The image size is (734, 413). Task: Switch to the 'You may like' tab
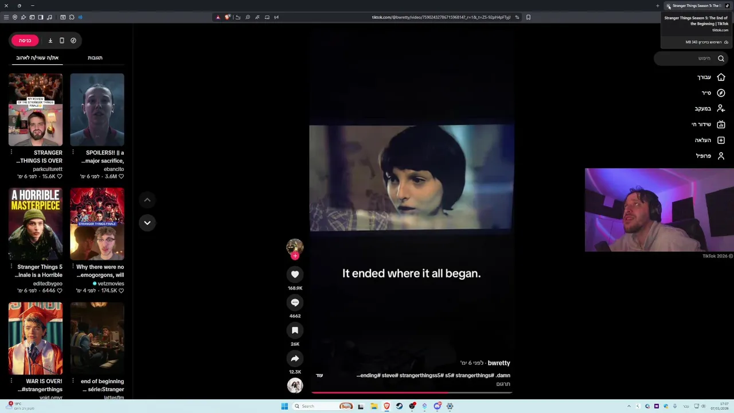(37, 57)
